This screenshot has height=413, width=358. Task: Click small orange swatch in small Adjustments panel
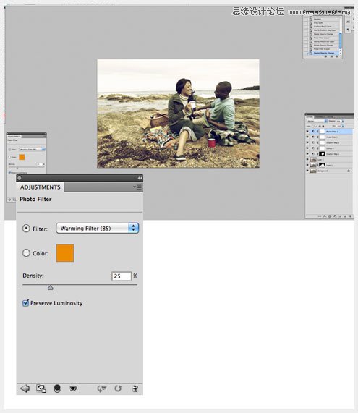(x=22, y=157)
